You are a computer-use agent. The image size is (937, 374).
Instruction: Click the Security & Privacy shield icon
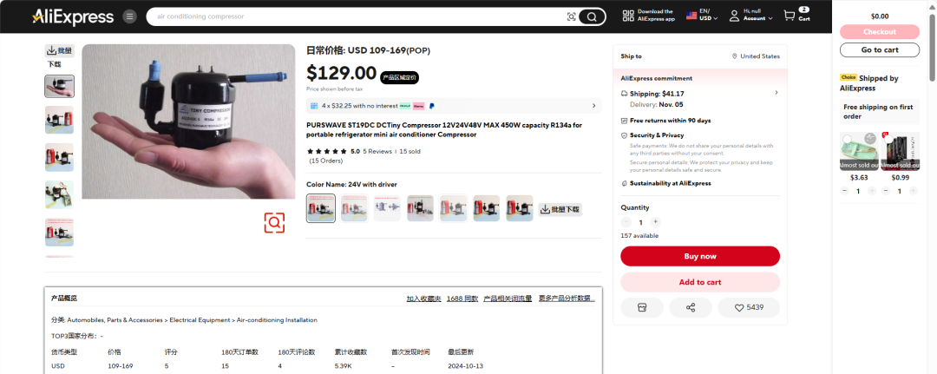[624, 135]
